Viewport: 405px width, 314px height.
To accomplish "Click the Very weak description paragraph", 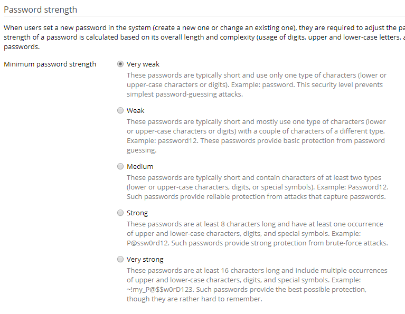I will coord(256,84).
